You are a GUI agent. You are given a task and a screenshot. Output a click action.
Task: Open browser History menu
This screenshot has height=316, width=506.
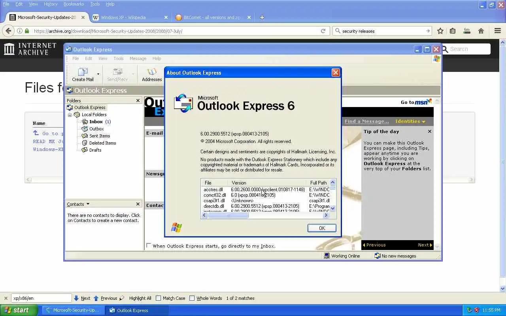click(x=51, y=4)
